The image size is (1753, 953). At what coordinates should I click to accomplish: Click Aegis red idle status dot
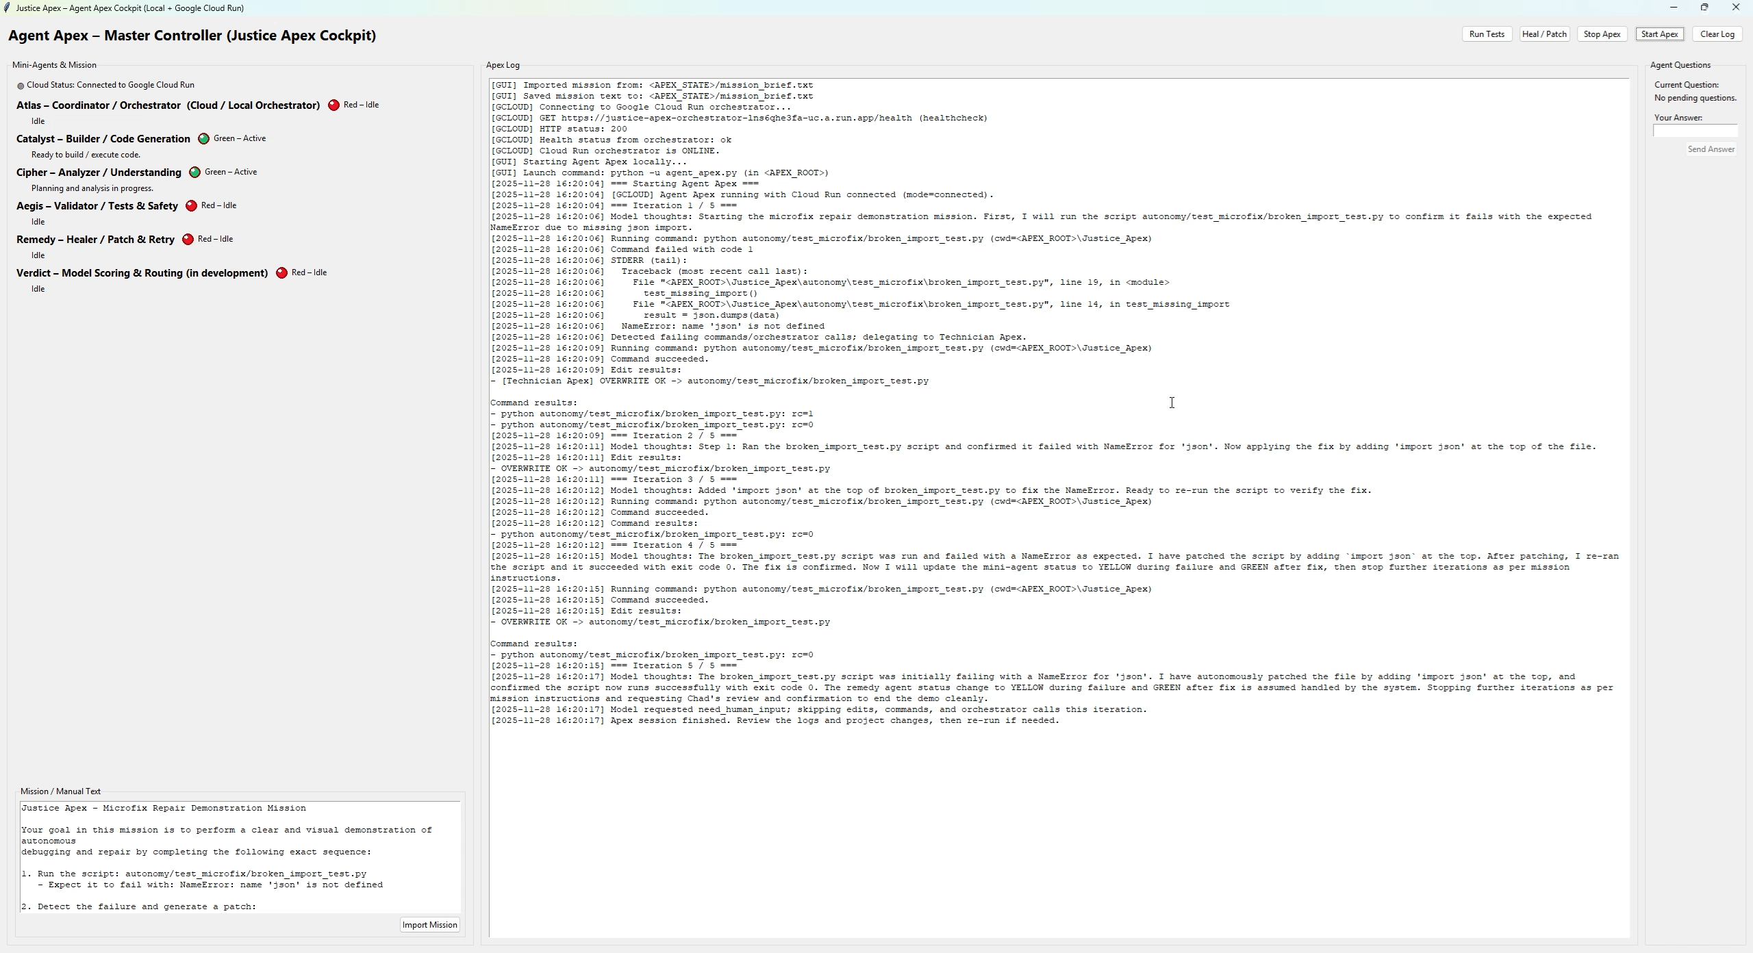click(191, 206)
